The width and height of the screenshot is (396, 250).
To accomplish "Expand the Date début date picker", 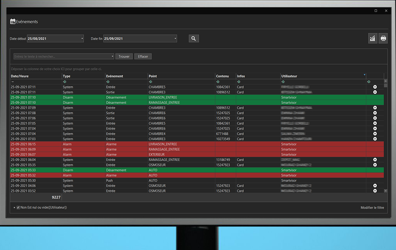I will pyautogui.click(x=82, y=39).
